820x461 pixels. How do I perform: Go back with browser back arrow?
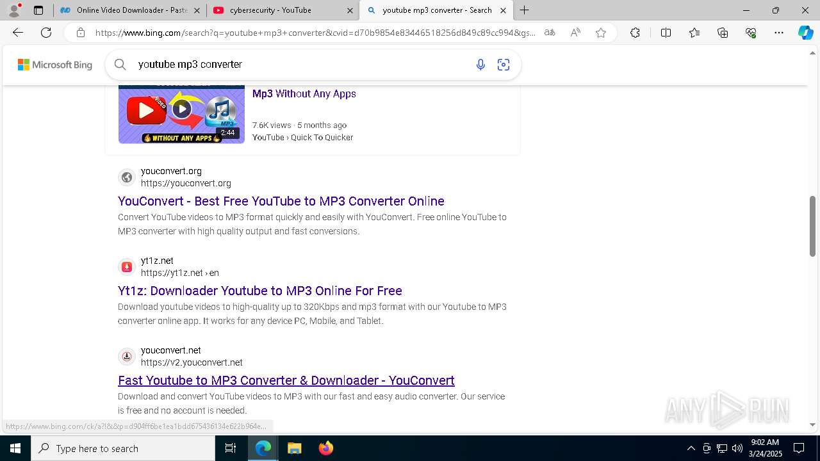[18, 33]
